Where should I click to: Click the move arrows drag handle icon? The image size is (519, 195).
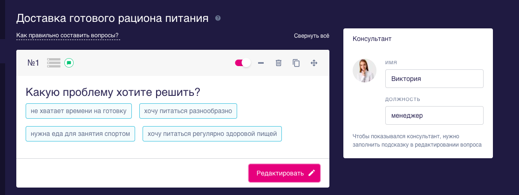tap(314, 63)
